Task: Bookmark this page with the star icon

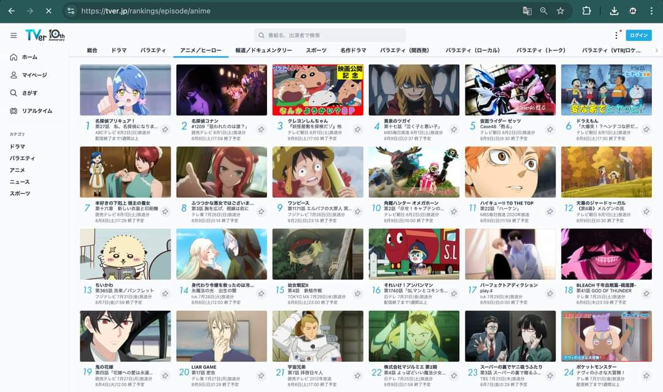Action: click(560, 11)
